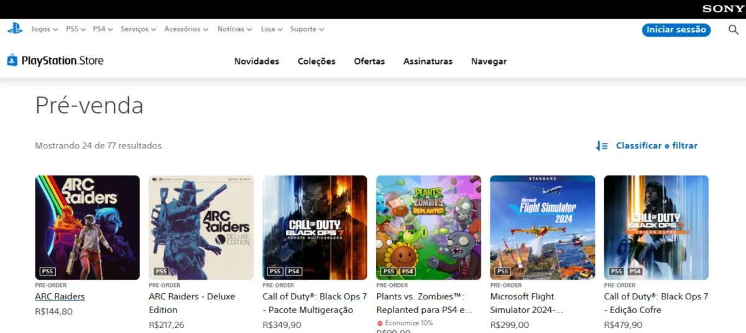Expand the PS4 dropdown menu
This screenshot has height=333, width=746.
[x=103, y=29]
